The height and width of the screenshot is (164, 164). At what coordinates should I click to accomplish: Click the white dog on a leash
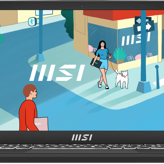coord(122,79)
